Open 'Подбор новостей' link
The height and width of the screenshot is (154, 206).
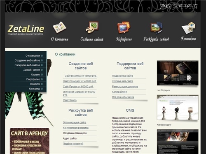(x=73, y=144)
